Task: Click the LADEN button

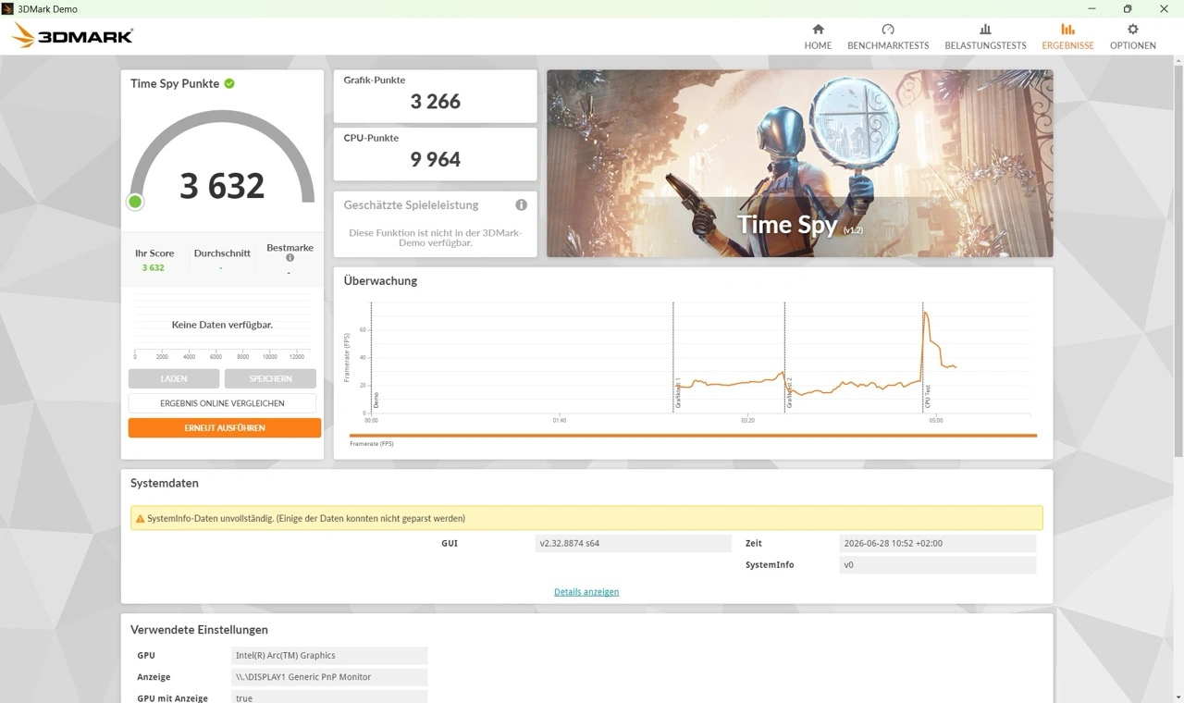Action: click(x=174, y=378)
